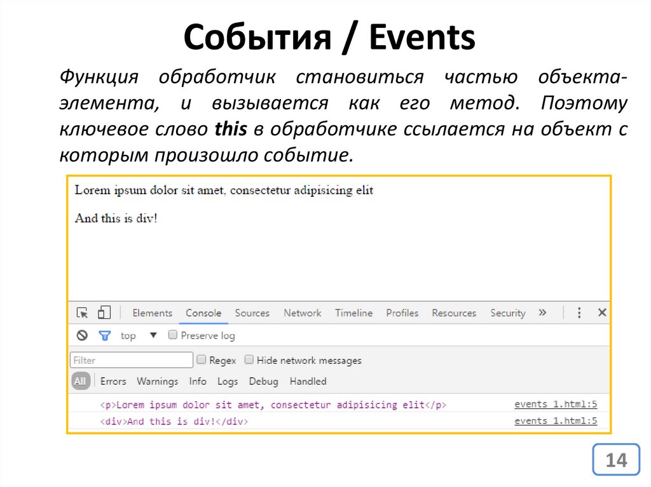Toggle the device toolbar icon

(x=104, y=313)
